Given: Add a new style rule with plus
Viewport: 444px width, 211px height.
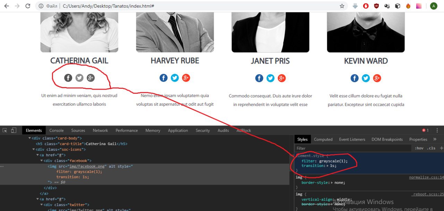Looking at the screenshot, I should [441, 148].
